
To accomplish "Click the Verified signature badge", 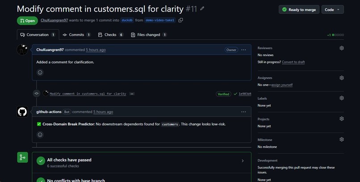I will coord(223,94).
